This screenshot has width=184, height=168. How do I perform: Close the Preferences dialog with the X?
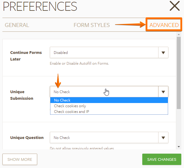click(x=174, y=6)
